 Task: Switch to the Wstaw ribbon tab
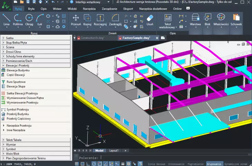coord(57,9)
